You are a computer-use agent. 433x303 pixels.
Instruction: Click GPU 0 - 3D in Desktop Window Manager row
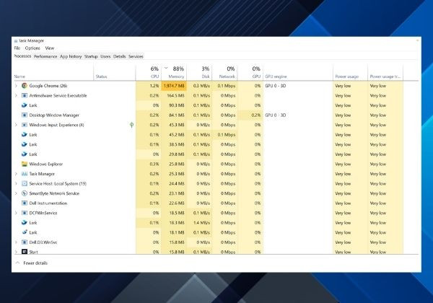tap(276, 115)
